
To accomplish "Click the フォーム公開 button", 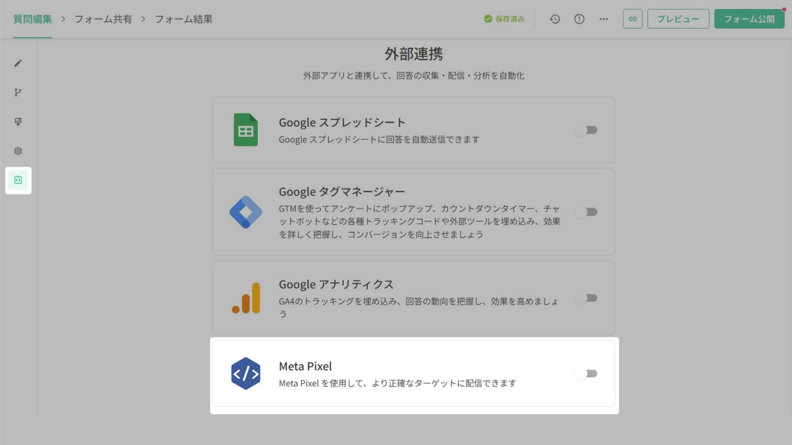I will pos(749,19).
